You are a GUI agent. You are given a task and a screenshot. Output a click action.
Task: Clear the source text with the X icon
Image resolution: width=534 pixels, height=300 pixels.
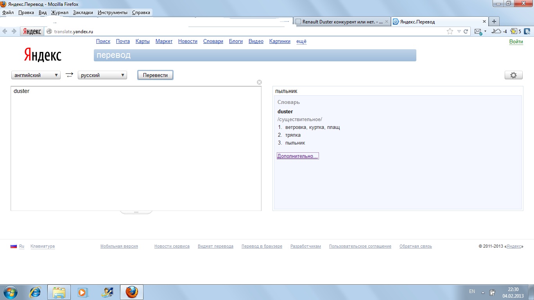click(259, 82)
